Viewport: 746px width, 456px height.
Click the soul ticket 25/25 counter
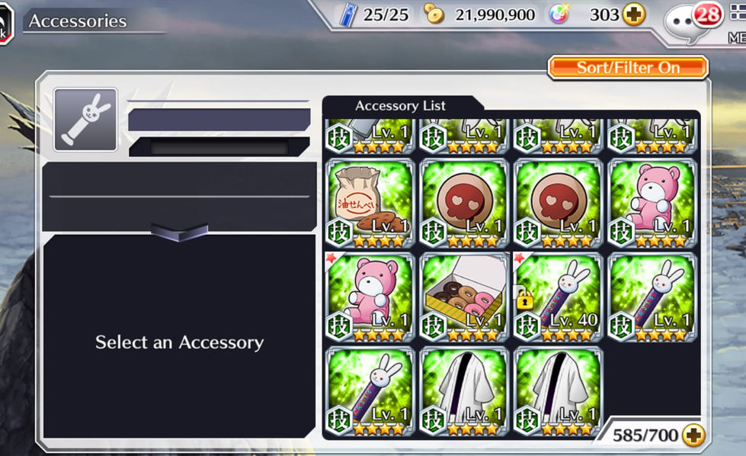[x=374, y=14]
